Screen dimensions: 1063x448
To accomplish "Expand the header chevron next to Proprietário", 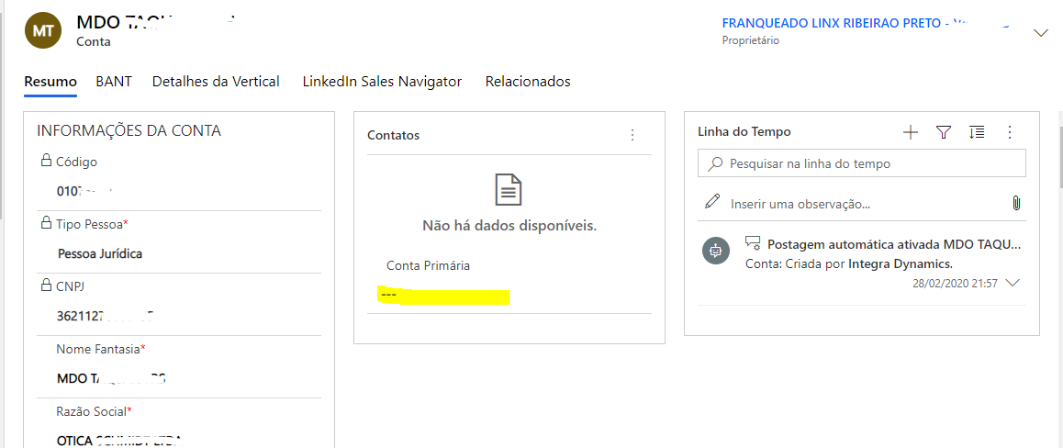I will pos(1041,33).
